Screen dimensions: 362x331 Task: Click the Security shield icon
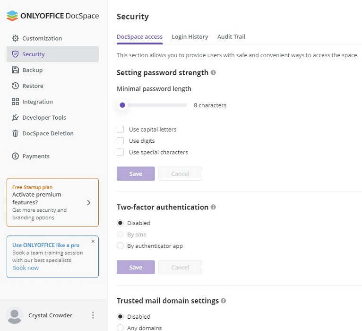click(15, 54)
